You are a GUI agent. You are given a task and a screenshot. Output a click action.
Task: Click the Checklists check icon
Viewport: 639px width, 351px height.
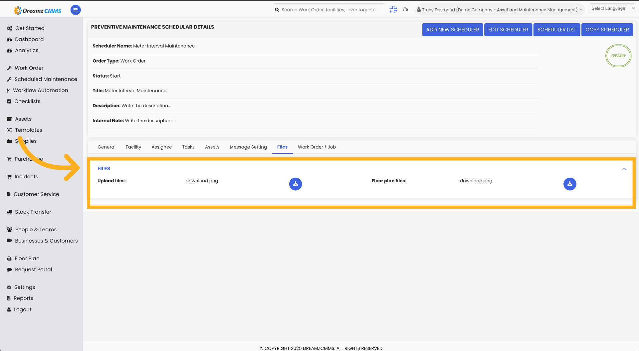pyautogui.click(x=9, y=101)
